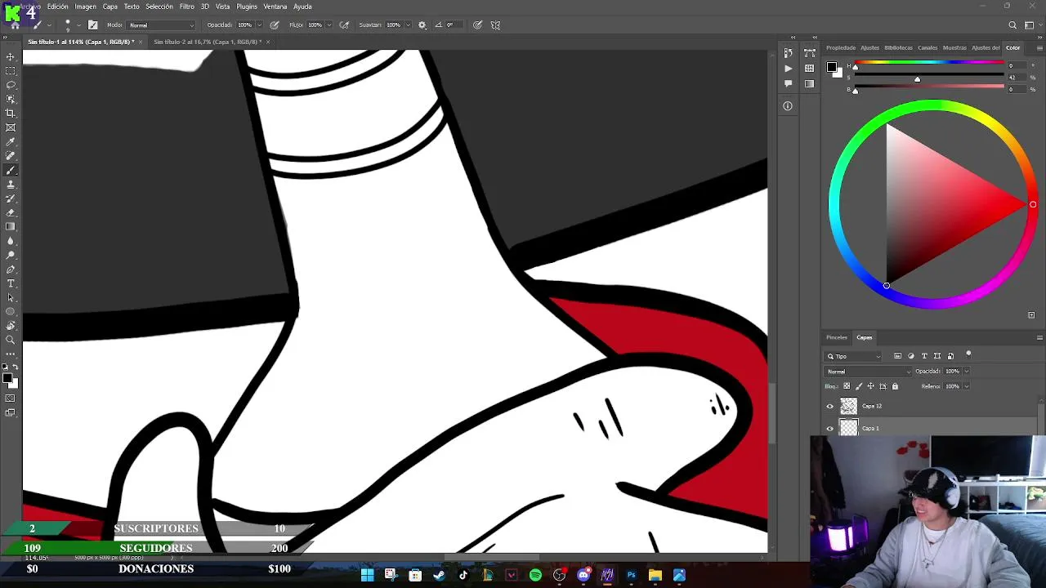Open the Edición menu

click(x=58, y=7)
